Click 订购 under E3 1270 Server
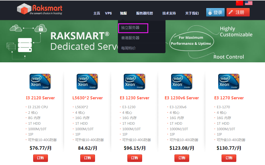This screenshot has height=165, width=265. tap(229, 158)
